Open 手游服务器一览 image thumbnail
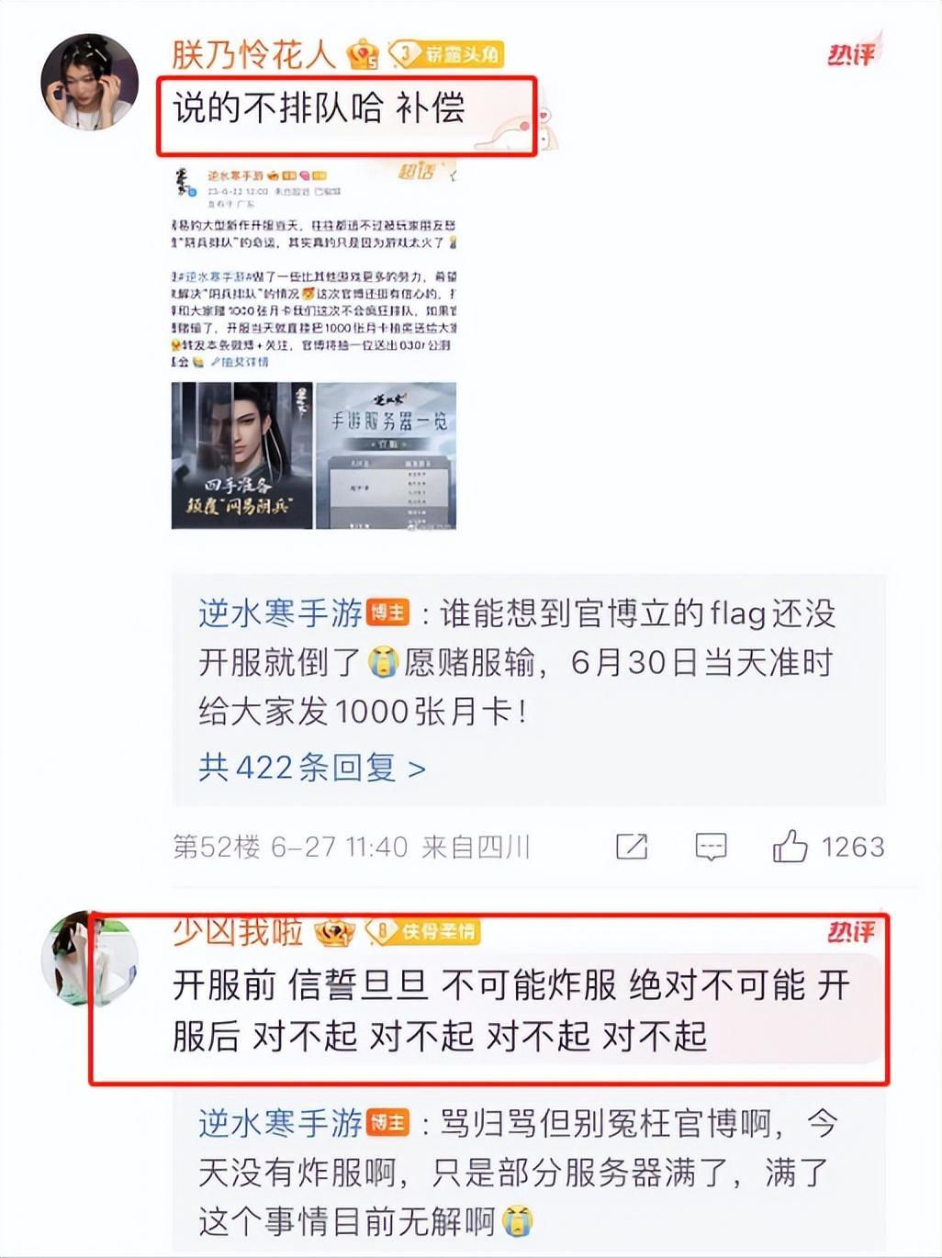 tap(387, 455)
